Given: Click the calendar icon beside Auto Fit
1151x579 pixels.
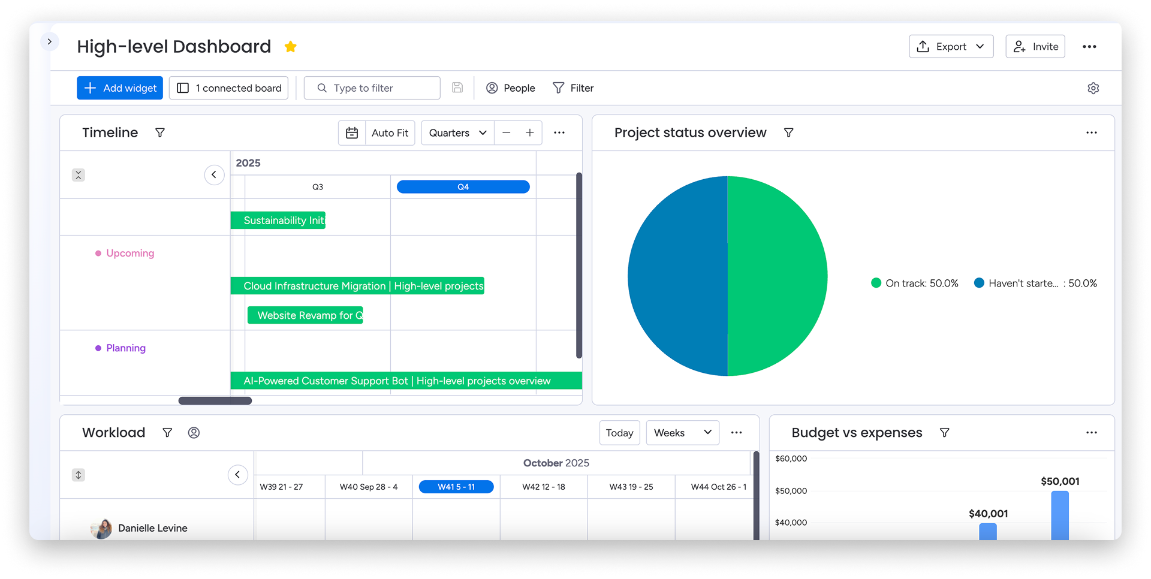Looking at the screenshot, I should click(352, 133).
